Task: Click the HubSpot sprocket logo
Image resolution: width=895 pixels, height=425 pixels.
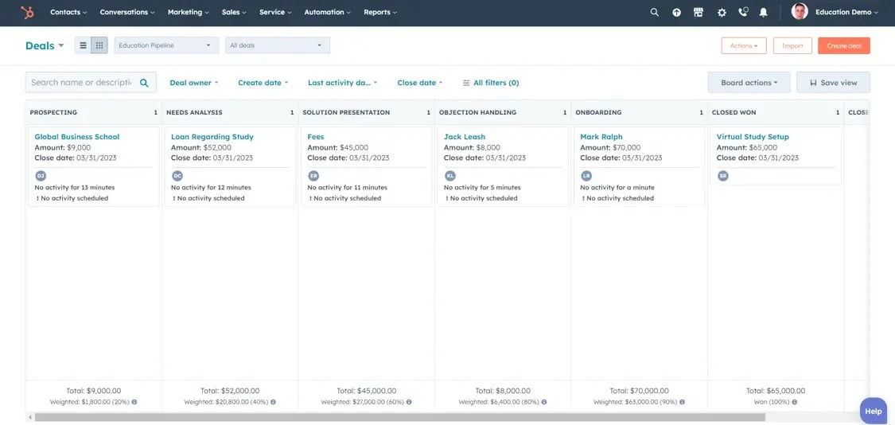Action: tap(27, 12)
